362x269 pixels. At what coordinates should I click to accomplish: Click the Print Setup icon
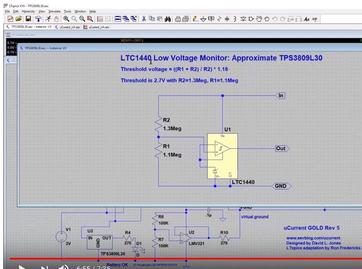point(177,19)
